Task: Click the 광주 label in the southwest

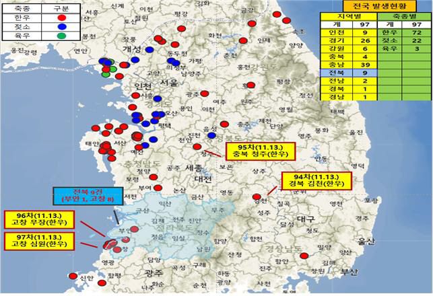Action: click(x=154, y=273)
